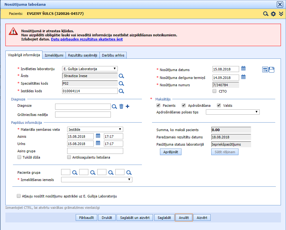Open calendar picker for Asinis date
Screen dimensions: 286x230
pos(98,136)
